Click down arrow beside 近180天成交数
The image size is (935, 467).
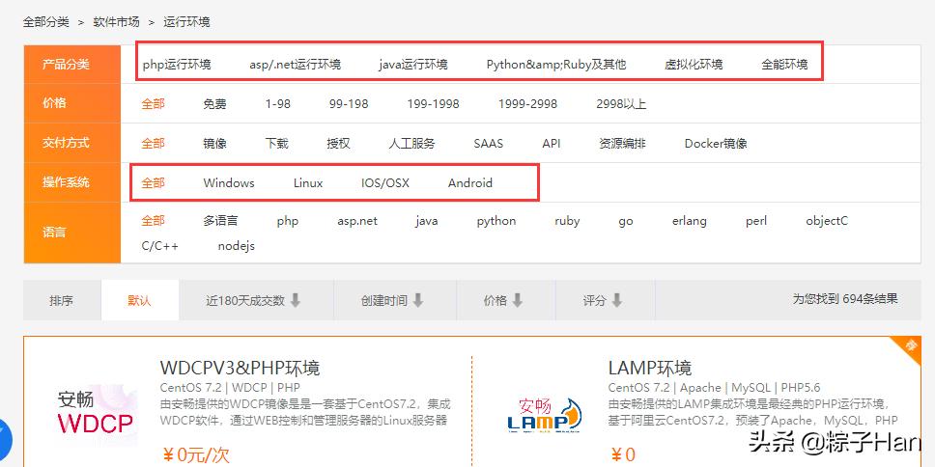click(x=296, y=300)
